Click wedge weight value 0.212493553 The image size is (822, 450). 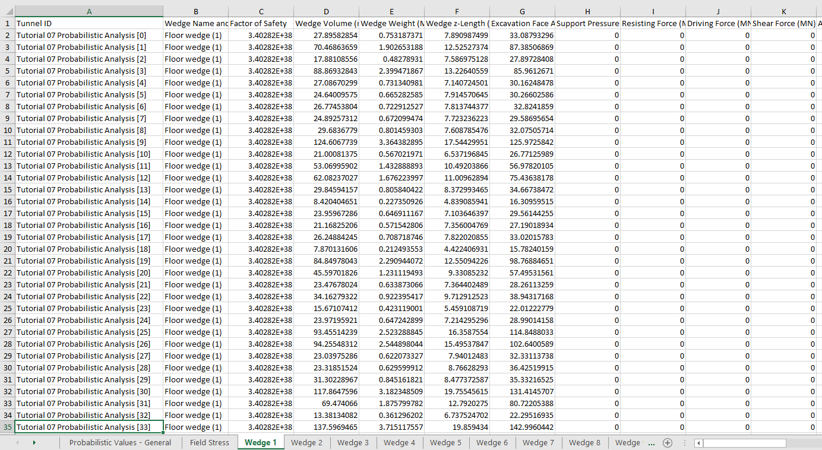pos(392,249)
